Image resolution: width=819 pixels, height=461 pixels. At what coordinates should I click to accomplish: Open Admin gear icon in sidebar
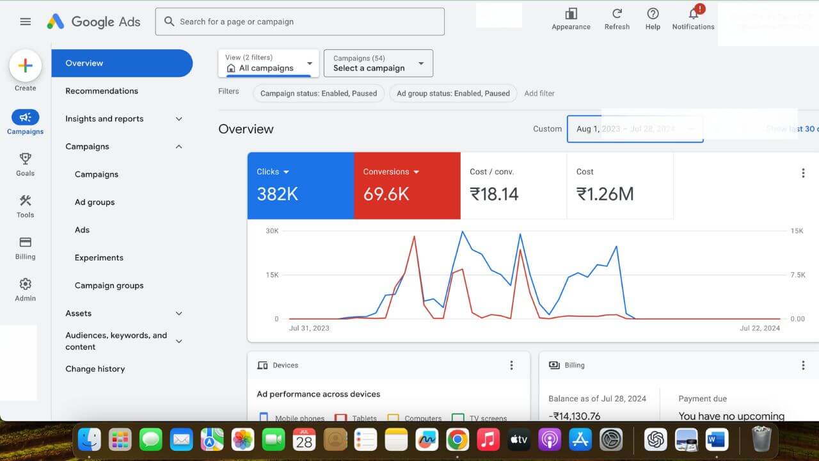point(26,284)
